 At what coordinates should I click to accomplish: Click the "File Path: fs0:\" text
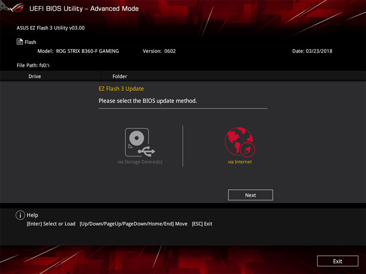(x=33, y=65)
